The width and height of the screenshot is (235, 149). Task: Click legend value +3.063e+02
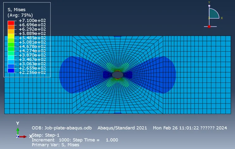(x=32, y=64)
